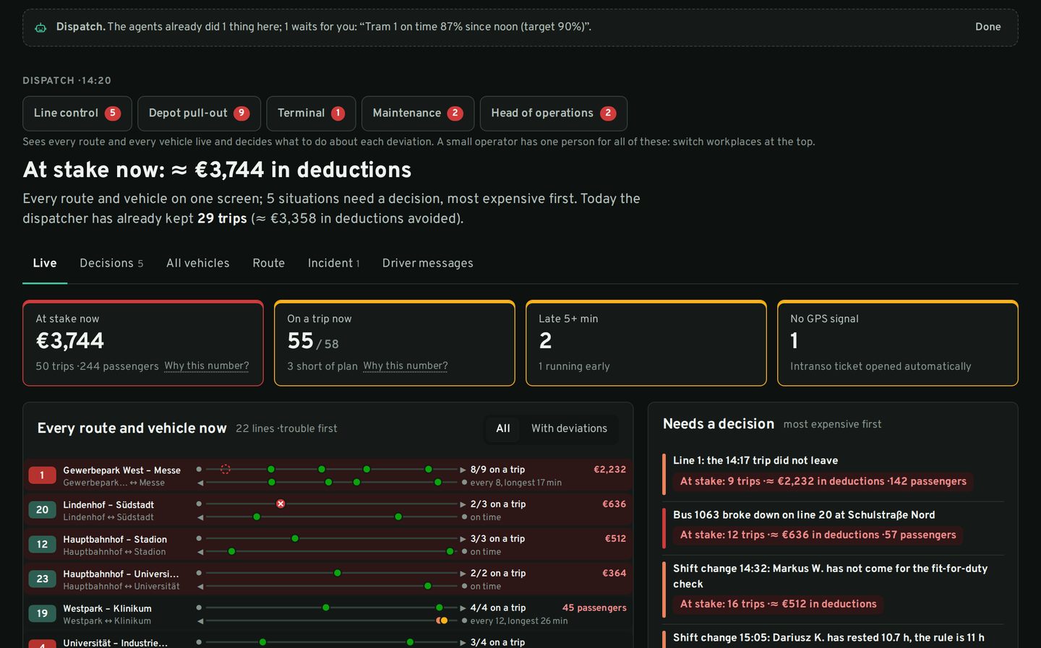Open the Incident tab
This screenshot has height=648, width=1041.
[x=334, y=263]
